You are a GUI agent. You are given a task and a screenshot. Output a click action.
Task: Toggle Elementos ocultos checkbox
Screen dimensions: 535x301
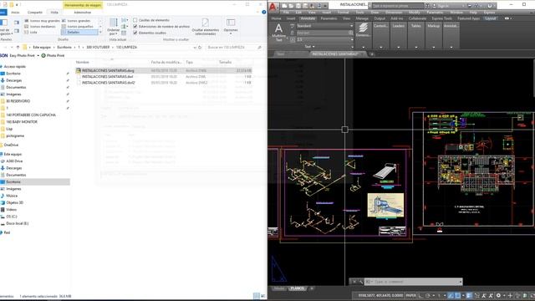point(135,33)
